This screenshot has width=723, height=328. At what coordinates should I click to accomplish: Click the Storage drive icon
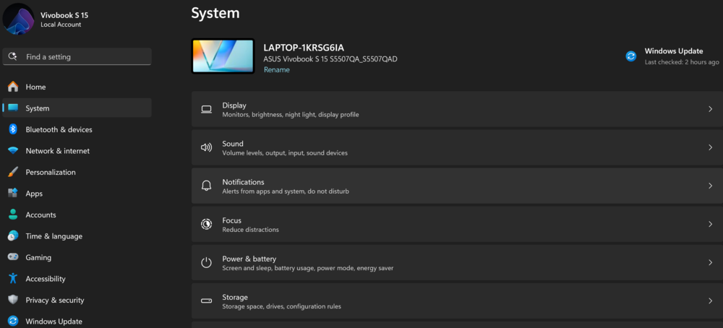point(206,301)
